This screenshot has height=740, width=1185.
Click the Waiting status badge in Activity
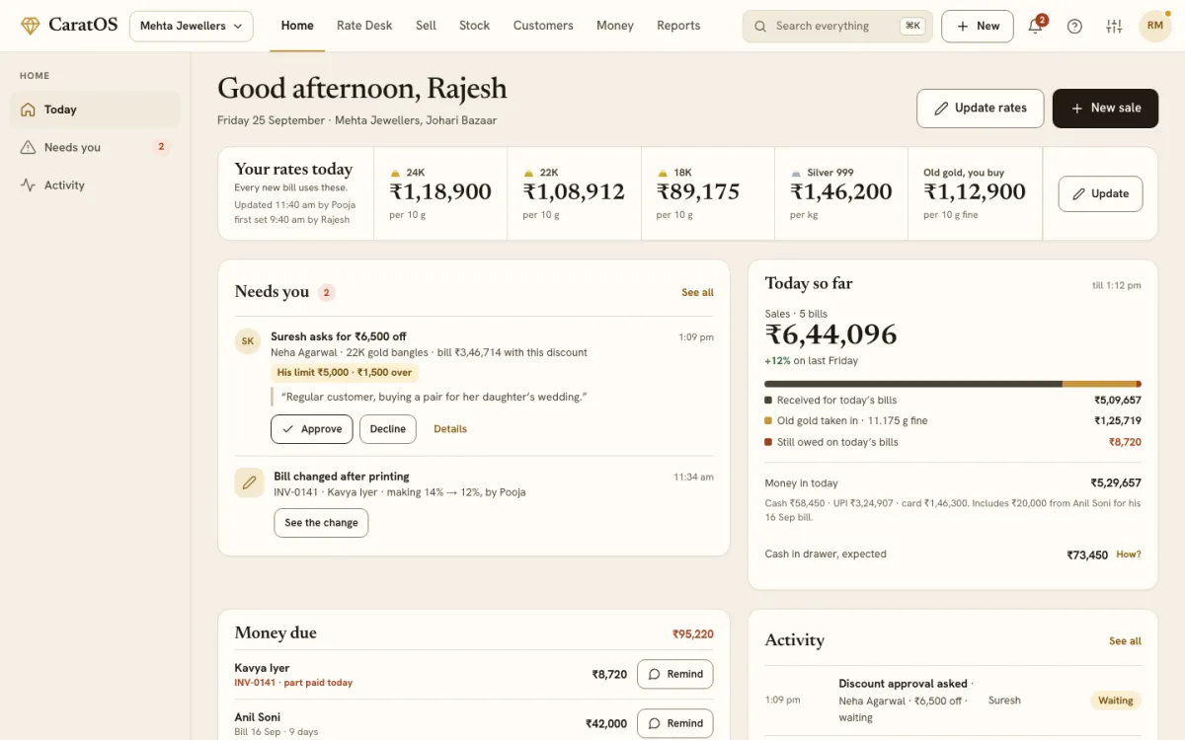click(1116, 701)
